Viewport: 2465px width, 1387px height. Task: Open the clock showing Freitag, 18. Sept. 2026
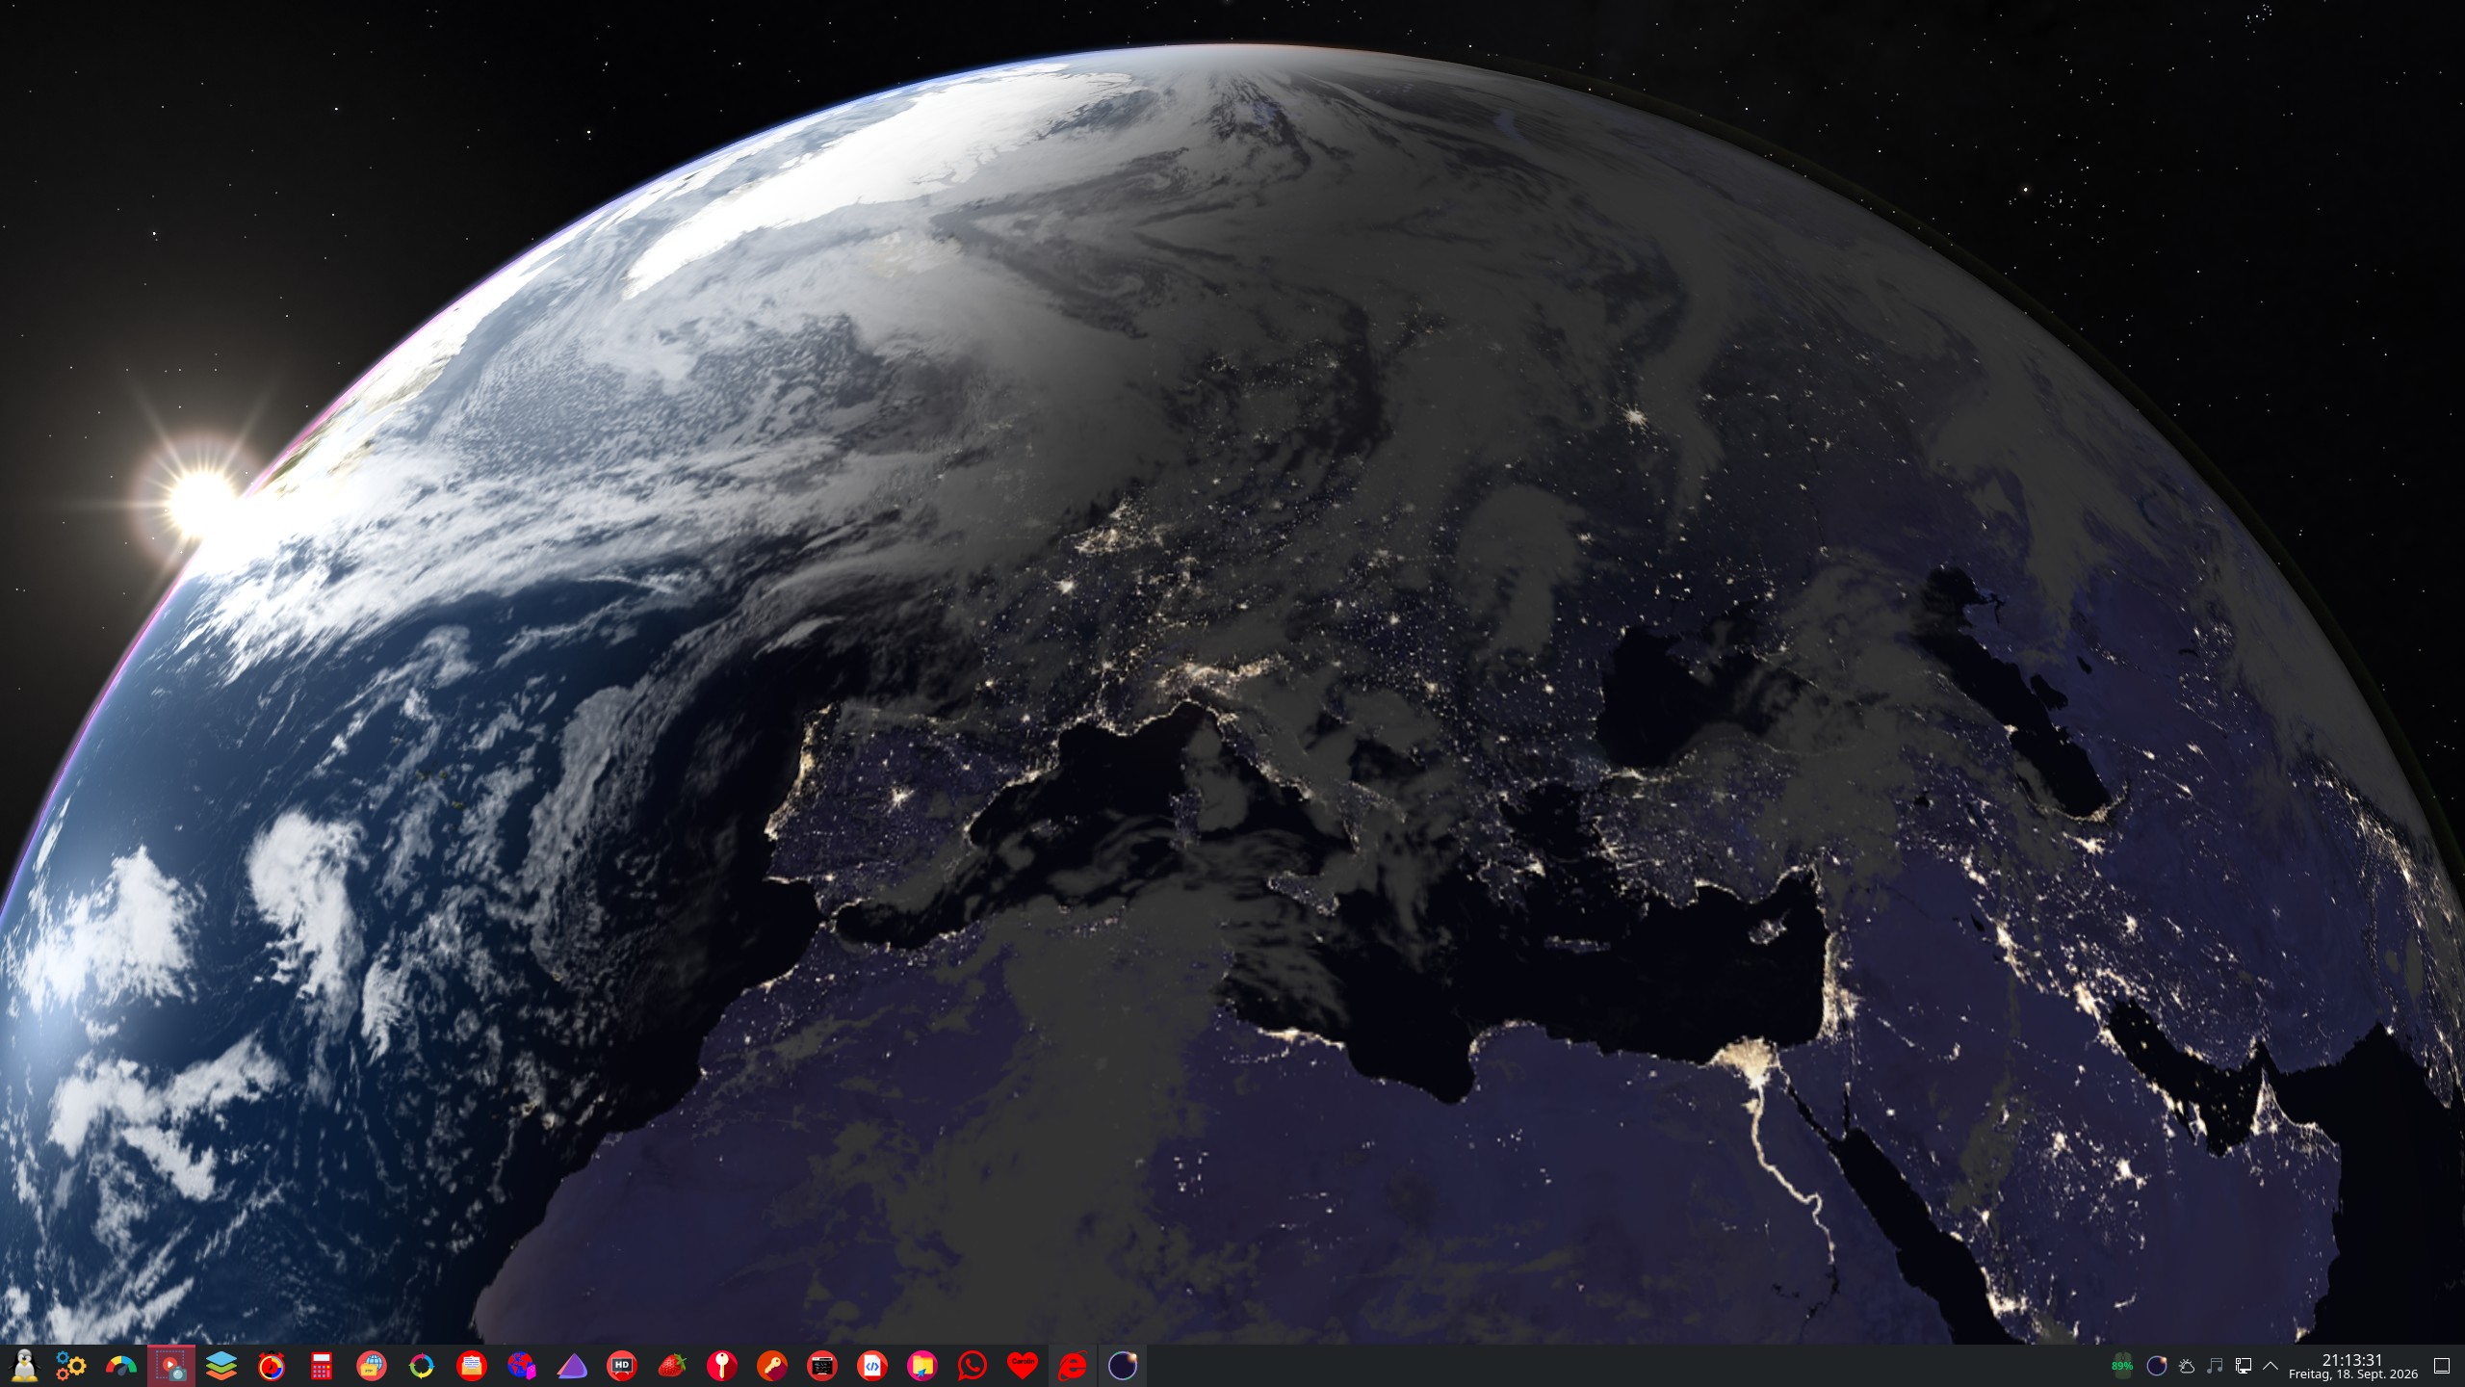click(x=2353, y=1366)
